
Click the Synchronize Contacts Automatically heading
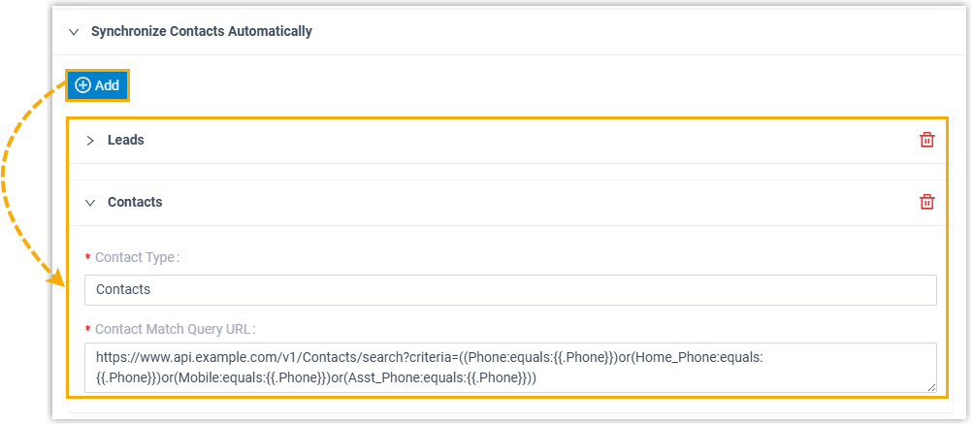(x=201, y=31)
